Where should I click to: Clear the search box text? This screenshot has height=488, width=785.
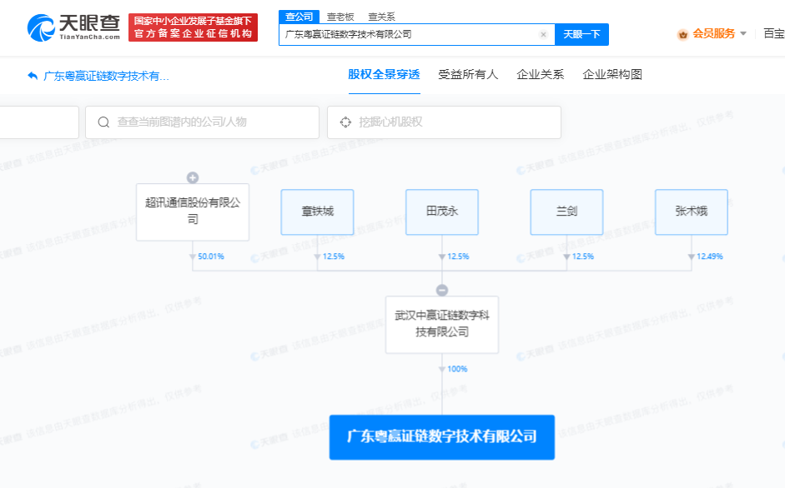543,34
